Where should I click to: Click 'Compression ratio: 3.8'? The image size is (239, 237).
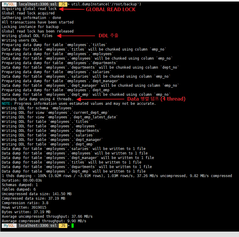(25, 203)
